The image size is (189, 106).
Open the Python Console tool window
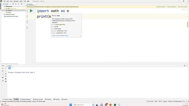pos(38,99)
